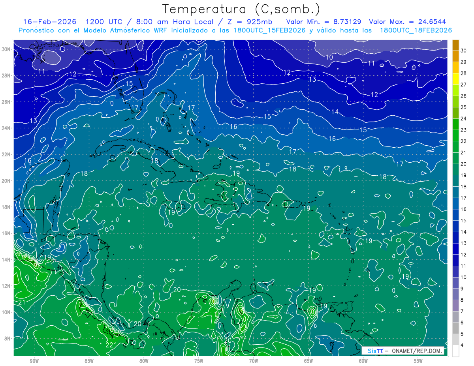The width and height of the screenshot is (474, 366).
Task: Click the "55W" longitude label
Action: coord(418,361)
